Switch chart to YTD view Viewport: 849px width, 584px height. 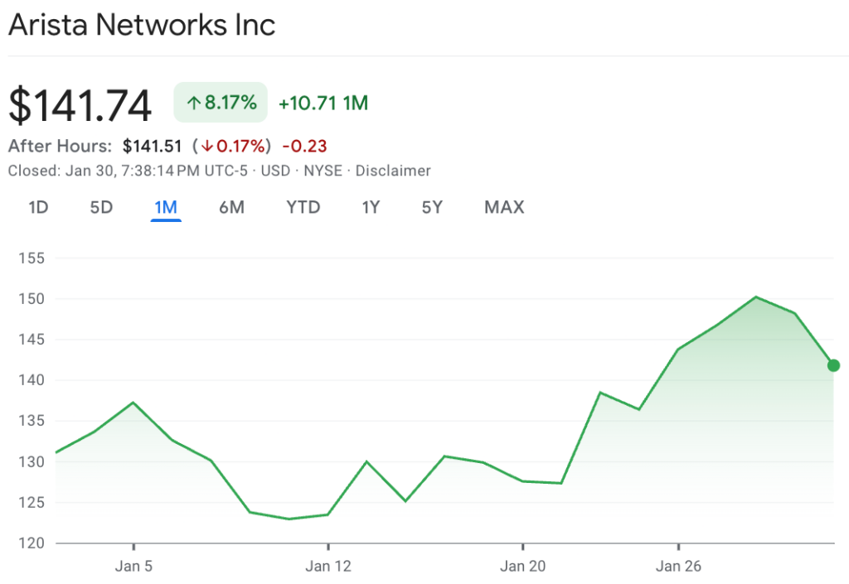[303, 207]
